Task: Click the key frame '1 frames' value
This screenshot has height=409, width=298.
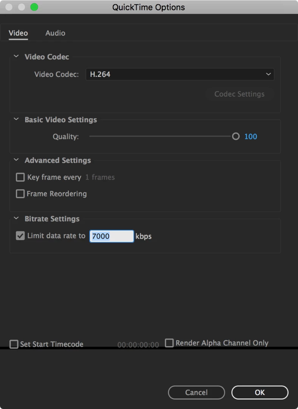Action: (100, 177)
